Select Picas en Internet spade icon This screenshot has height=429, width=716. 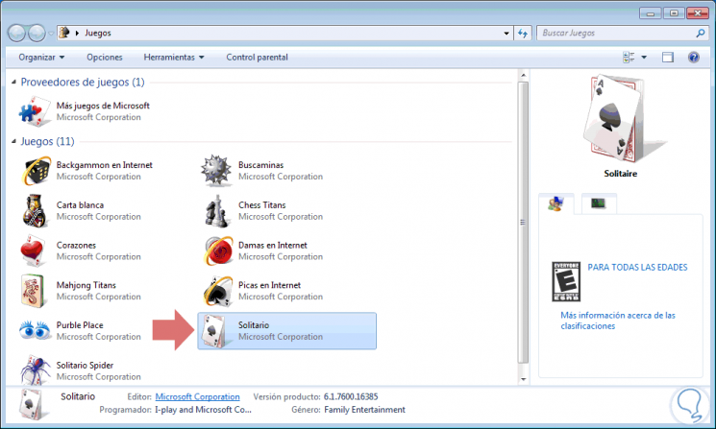tap(218, 291)
